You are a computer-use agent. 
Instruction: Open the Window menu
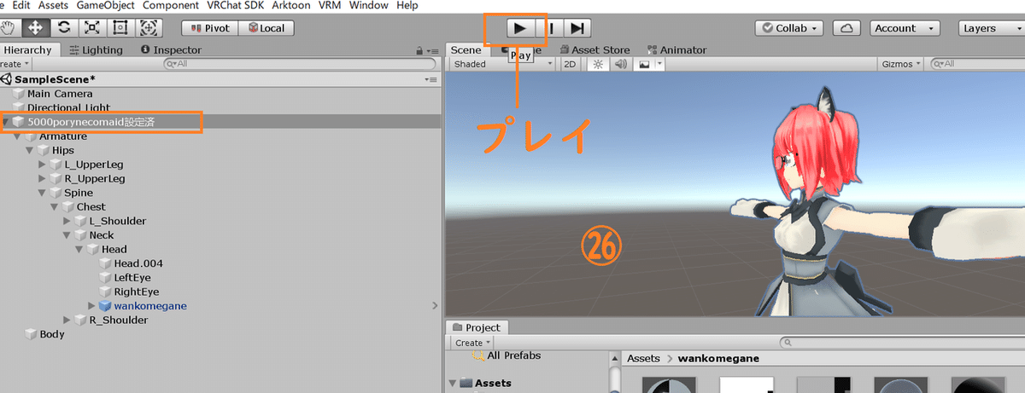click(369, 5)
